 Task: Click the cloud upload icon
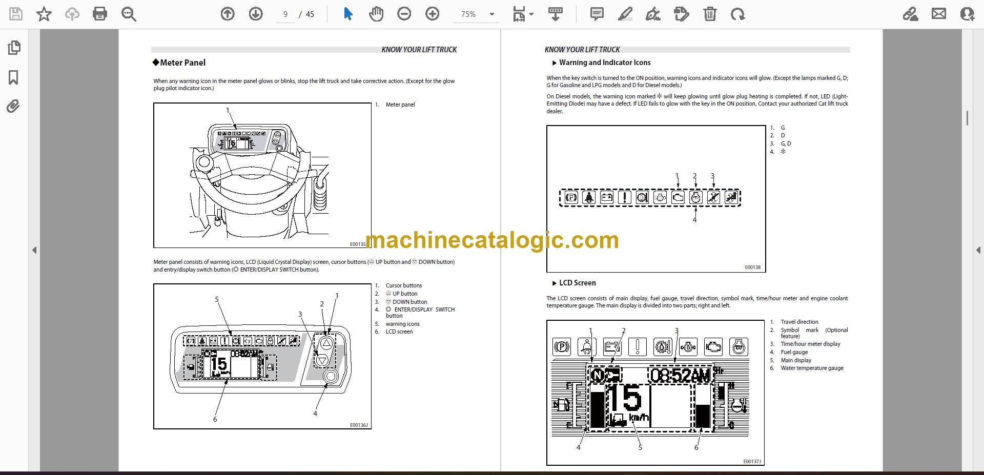tap(72, 14)
